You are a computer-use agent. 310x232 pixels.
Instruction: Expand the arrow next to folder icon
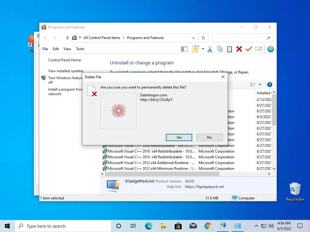(203, 49)
